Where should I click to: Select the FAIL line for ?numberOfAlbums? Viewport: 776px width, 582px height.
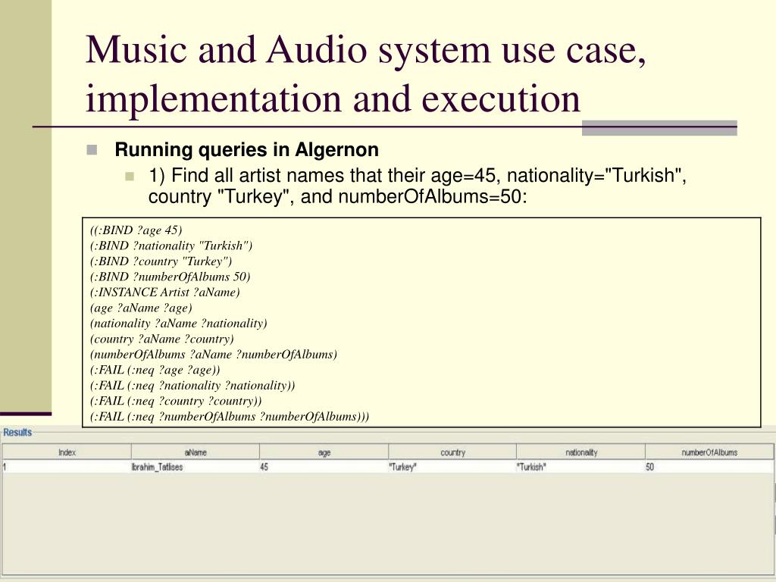[x=230, y=416]
